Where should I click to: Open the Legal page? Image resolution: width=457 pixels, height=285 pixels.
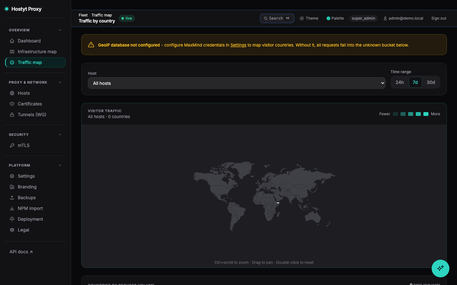click(x=35, y=230)
